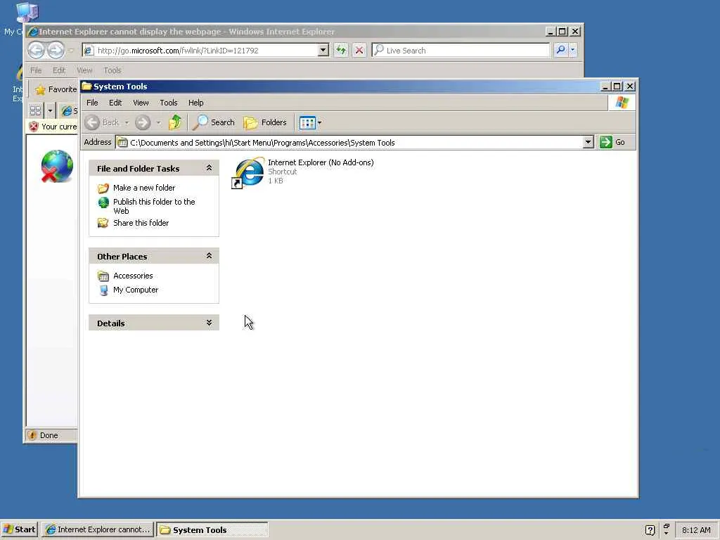
Task: Click the Live Search magnifier button
Action: [560, 50]
